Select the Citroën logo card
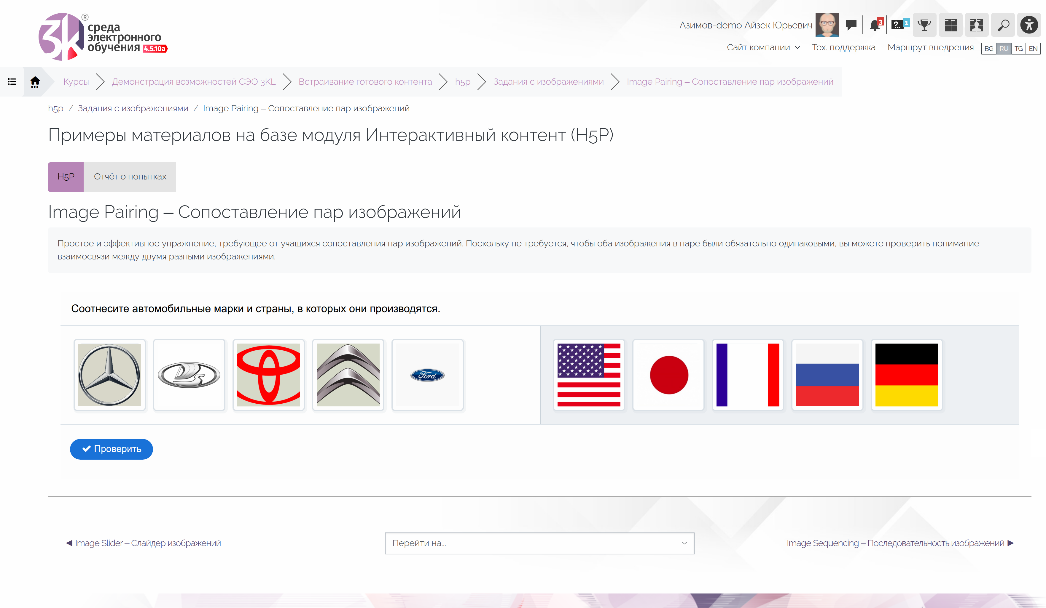Viewport: 1046px width, 608px height. tap(348, 375)
